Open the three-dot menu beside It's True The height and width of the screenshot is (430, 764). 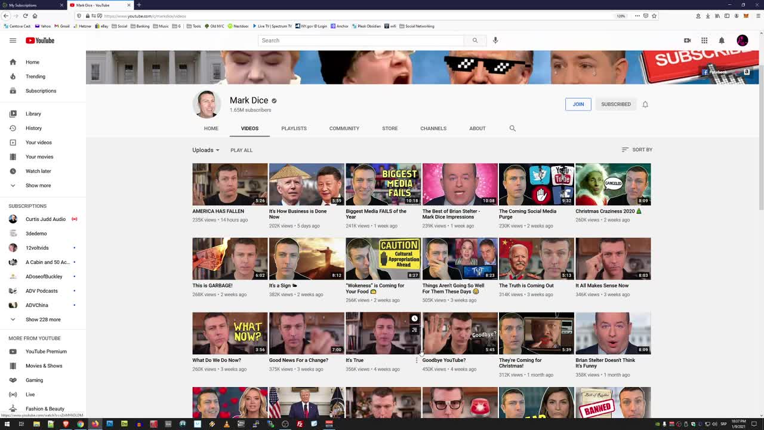pyautogui.click(x=417, y=360)
